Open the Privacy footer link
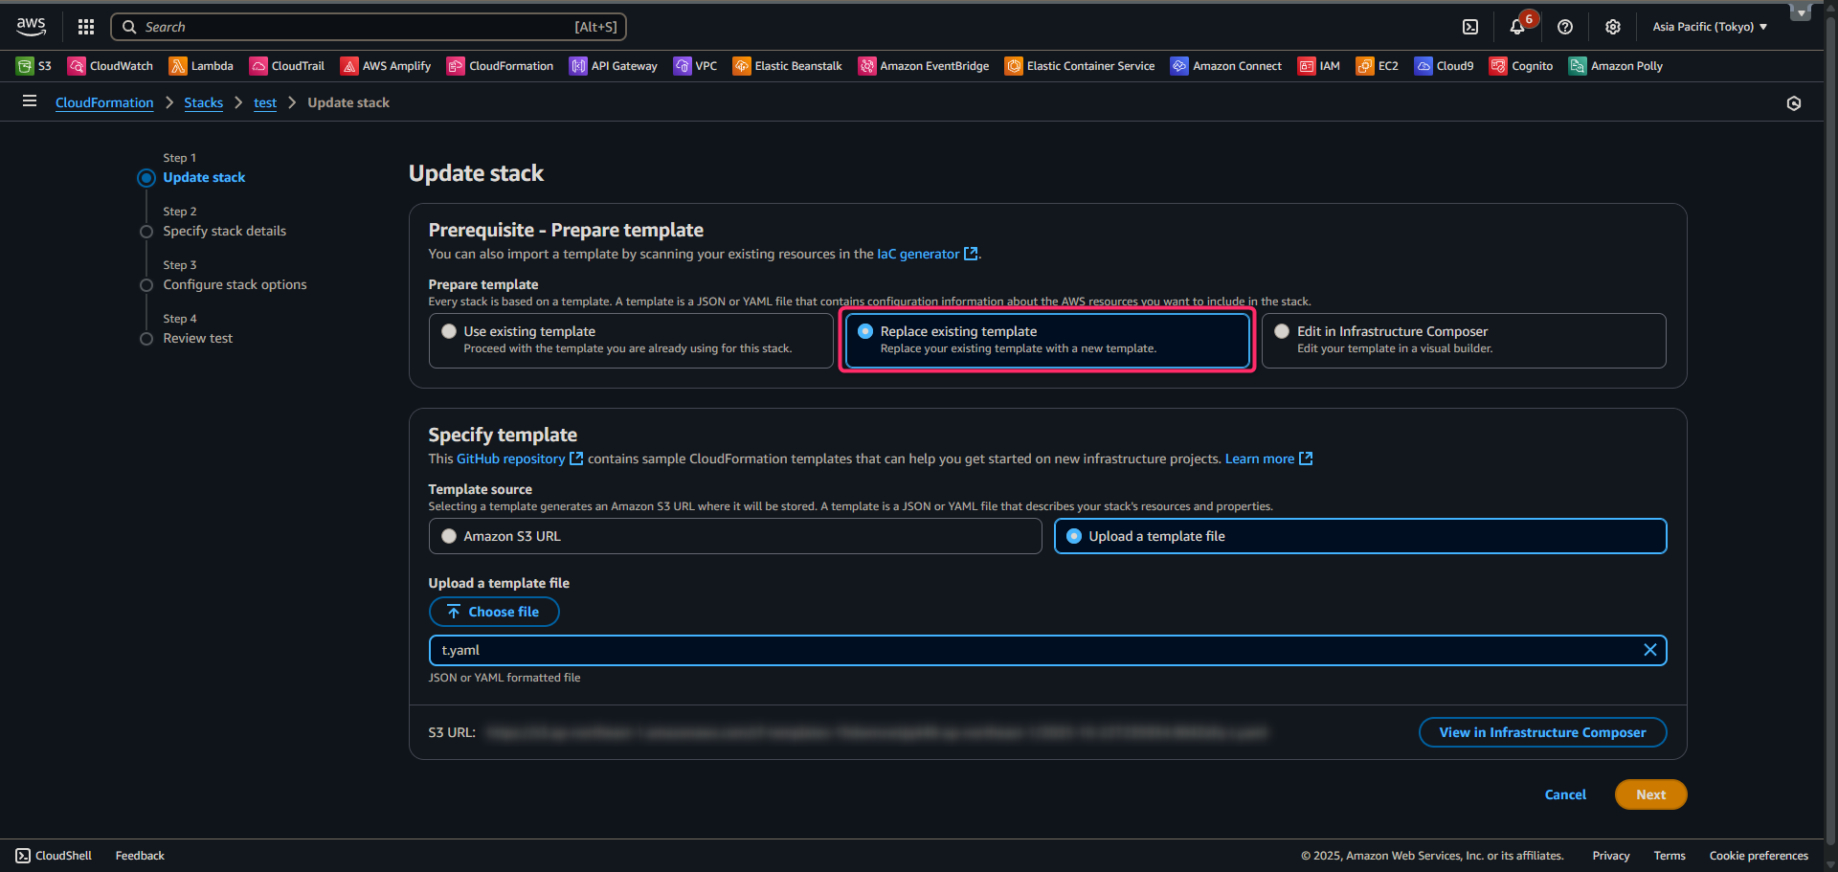 coord(1611,856)
